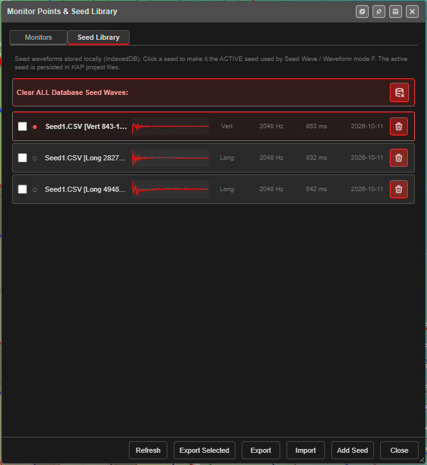Click the Close button at bottom
The height and width of the screenshot is (465, 427).
(399, 450)
